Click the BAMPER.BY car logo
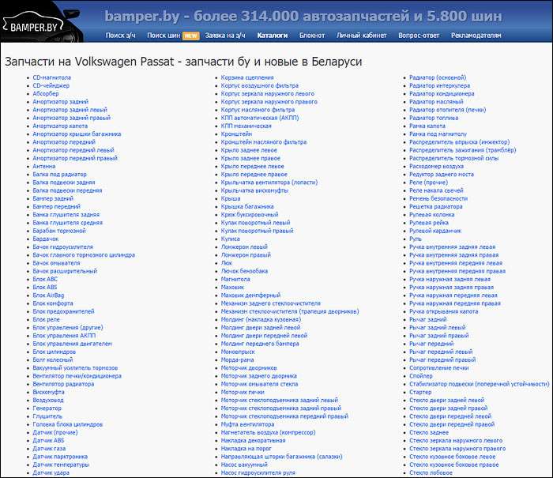This screenshot has height=478, width=553. tap(33, 23)
